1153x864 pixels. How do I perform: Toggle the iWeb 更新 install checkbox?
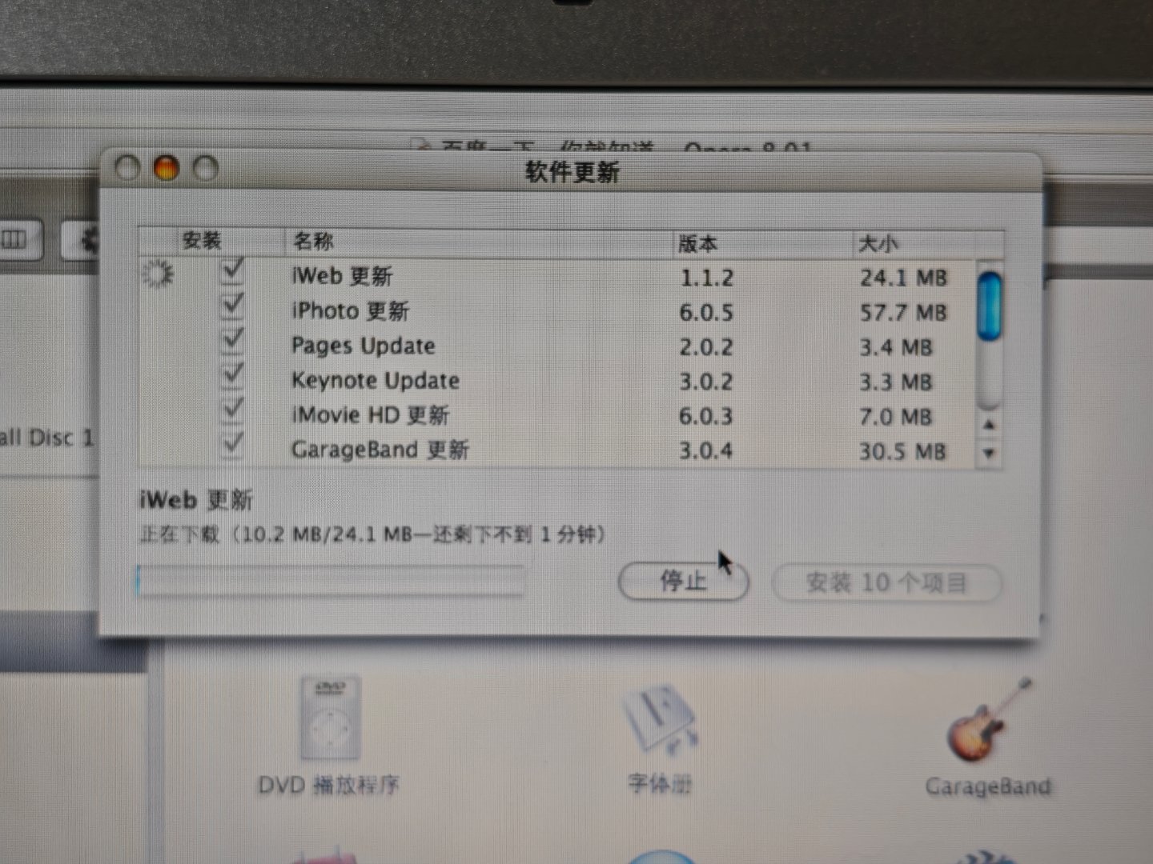tap(231, 272)
